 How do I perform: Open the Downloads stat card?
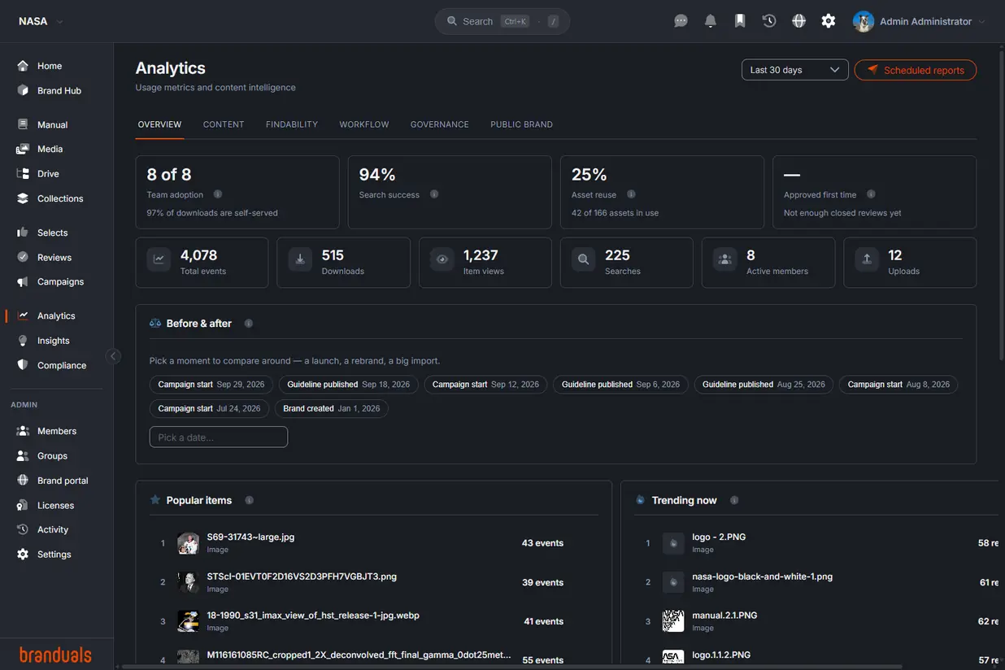pyautogui.click(x=343, y=262)
